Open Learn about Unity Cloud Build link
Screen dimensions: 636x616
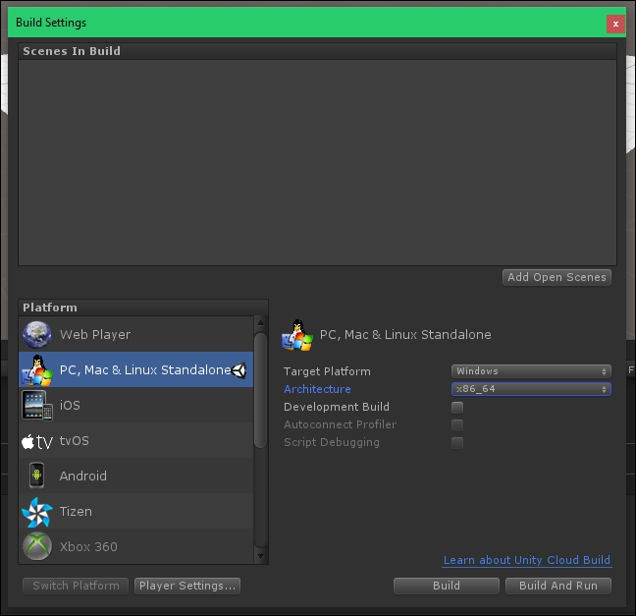pyautogui.click(x=526, y=560)
